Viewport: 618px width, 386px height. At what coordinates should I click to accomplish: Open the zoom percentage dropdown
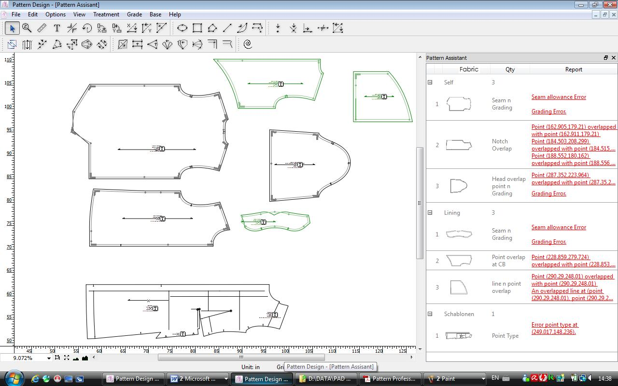point(48,358)
